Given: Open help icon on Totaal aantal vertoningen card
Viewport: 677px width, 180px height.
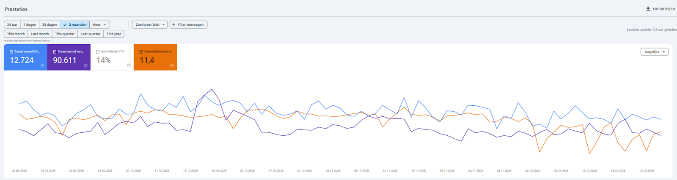Looking at the screenshot, I should click(85, 65).
